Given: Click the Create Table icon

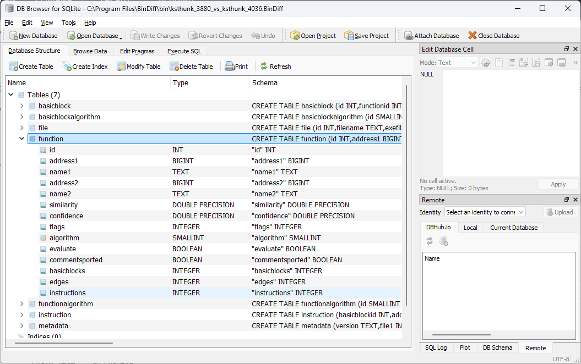Looking at the screenshot, I should point(13,67).
